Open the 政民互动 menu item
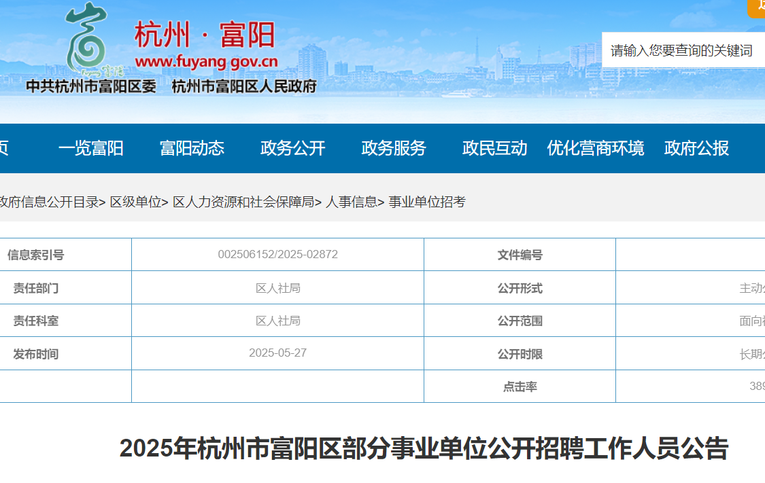 (495, 148)
